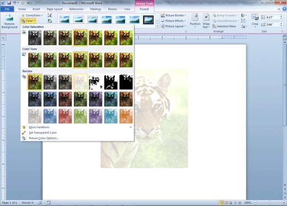
Task: Expand the Corrections dropdown
Action: click(32, 15)
